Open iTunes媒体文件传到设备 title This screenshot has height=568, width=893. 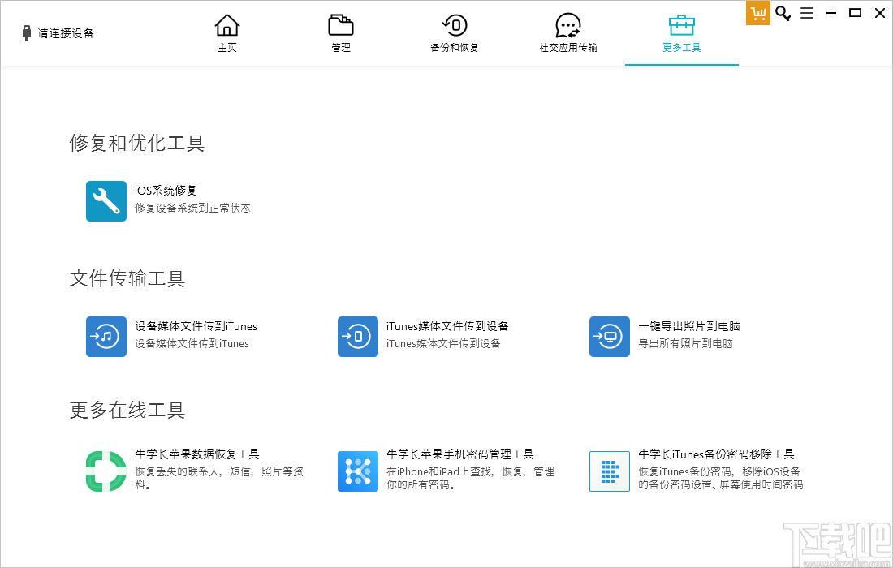[447, 326]
